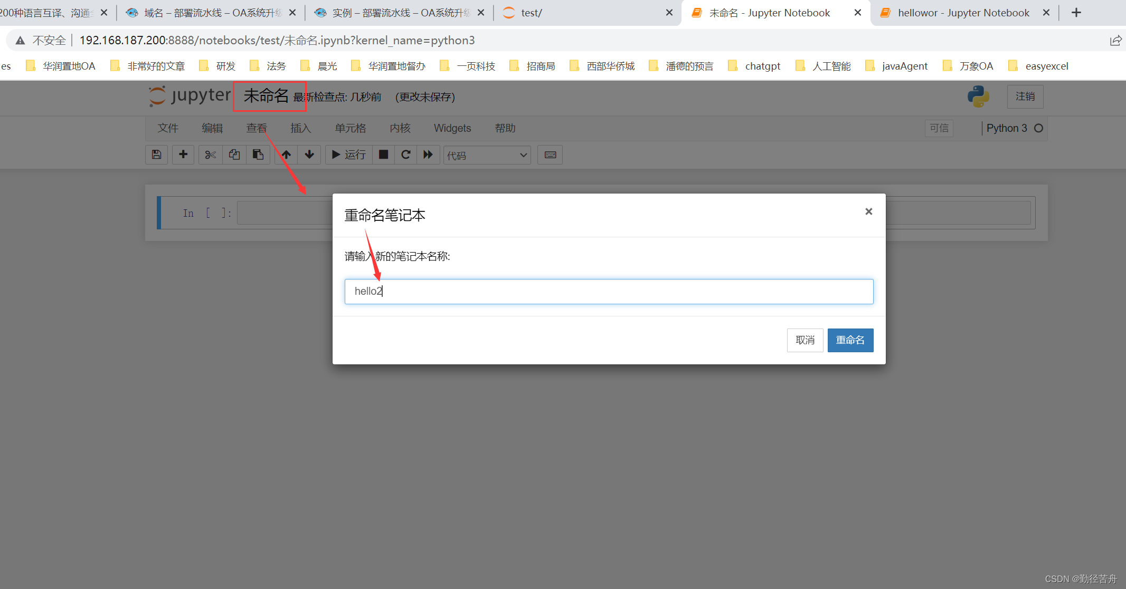Open the 招商局 bookmark folder
The image size is (1126, 589).
(x=532, y=66)
